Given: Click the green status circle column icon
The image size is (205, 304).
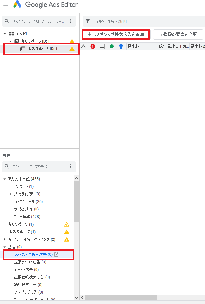Looking at the screenshot, I should [112, 46].
